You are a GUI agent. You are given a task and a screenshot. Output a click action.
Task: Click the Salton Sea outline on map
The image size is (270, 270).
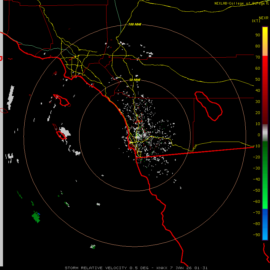coord(208,106)
